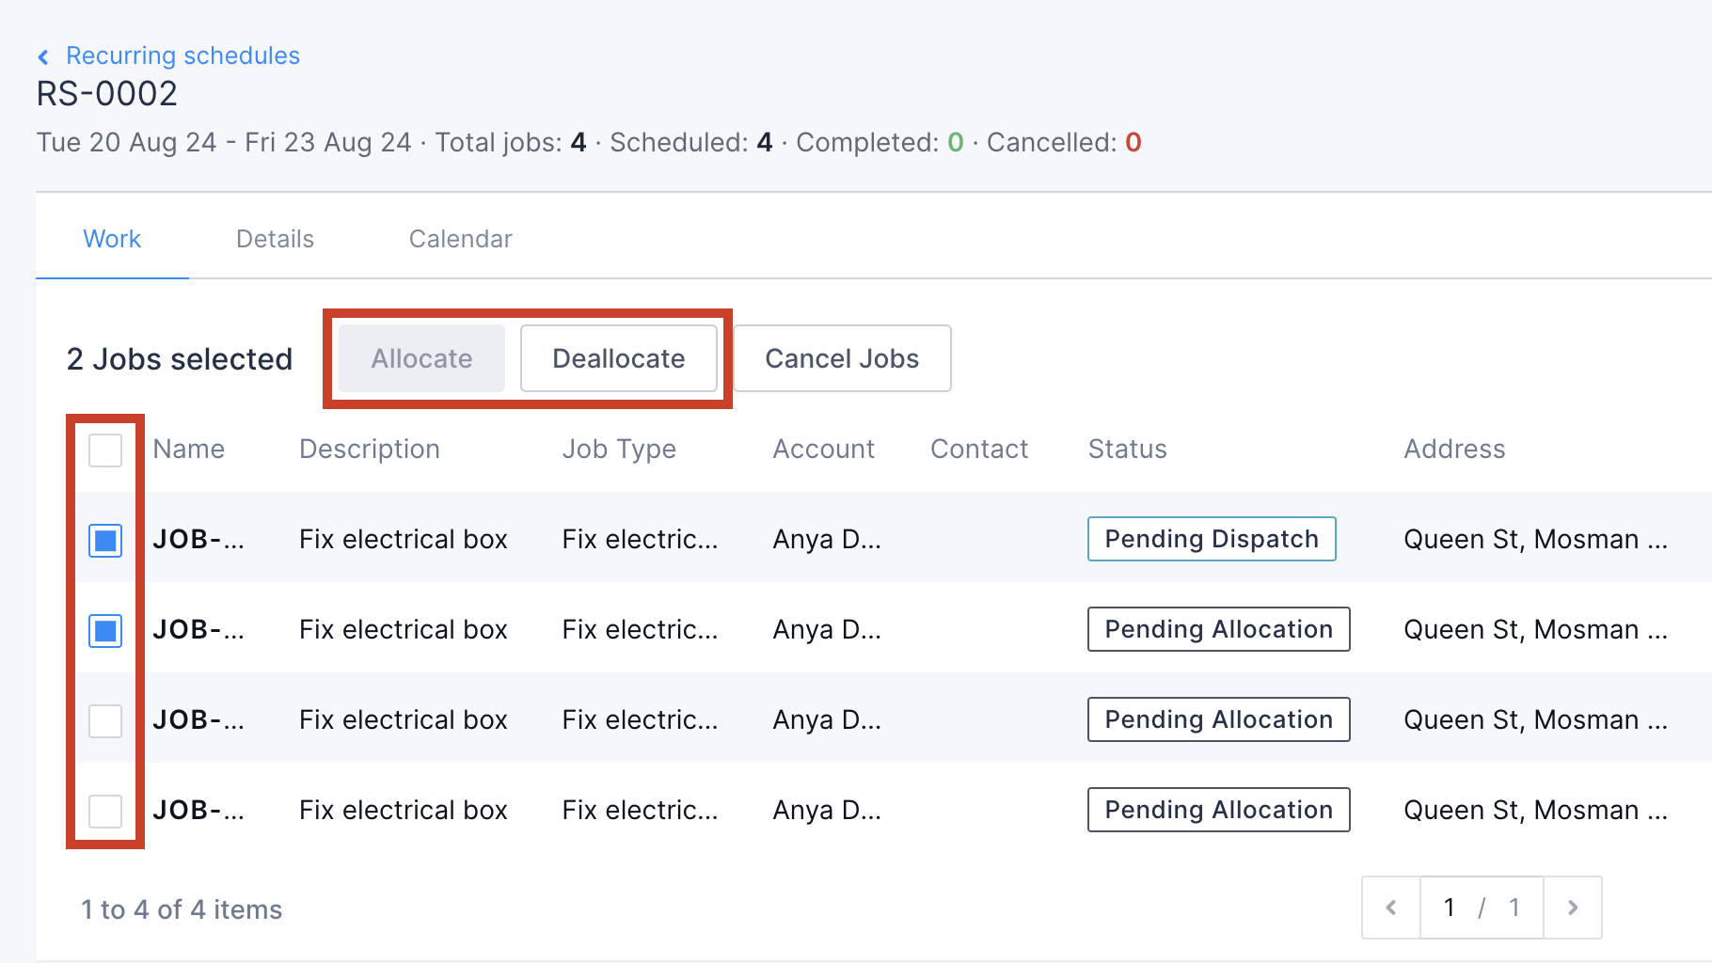
Task: Click the second row's Pending Allocation badge
Action: (x=1218, y=629)
